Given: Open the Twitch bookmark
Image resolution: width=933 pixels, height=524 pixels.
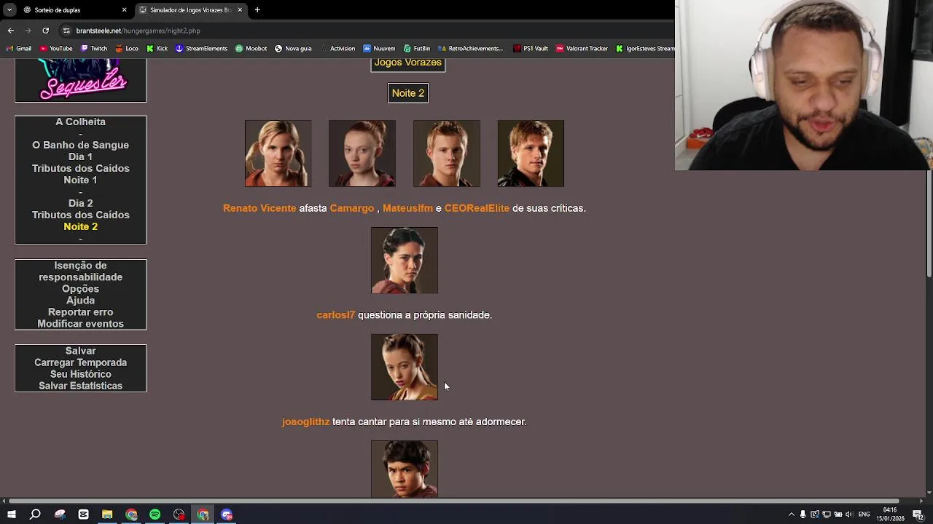Looking at the screenshot, I should click(x=93, y=49).
